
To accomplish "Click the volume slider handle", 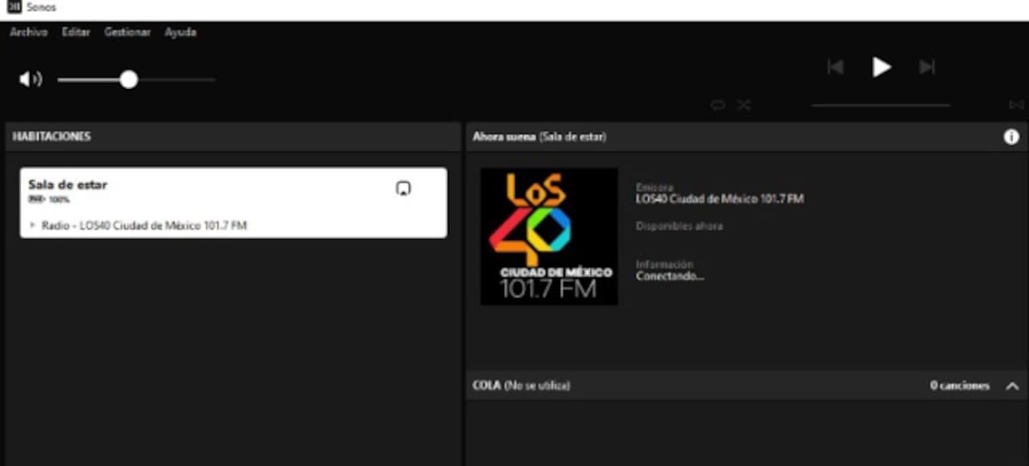I will point(129,80).
